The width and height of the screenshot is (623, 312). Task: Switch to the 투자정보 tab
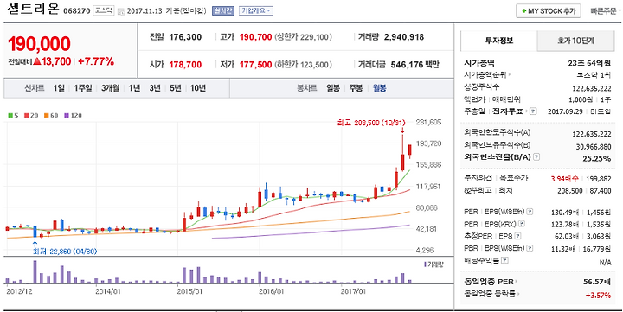point(498,41)
